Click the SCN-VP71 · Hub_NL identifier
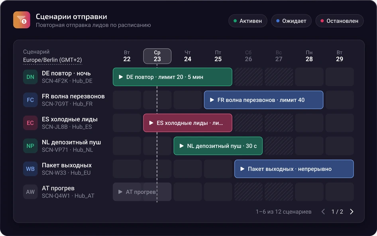 pos(67,149)
